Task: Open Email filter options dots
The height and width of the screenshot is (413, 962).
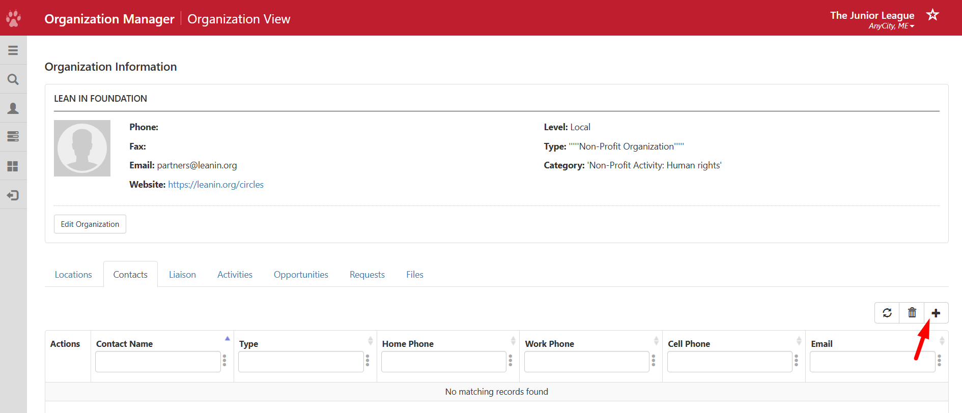Action: pos(940,361)
